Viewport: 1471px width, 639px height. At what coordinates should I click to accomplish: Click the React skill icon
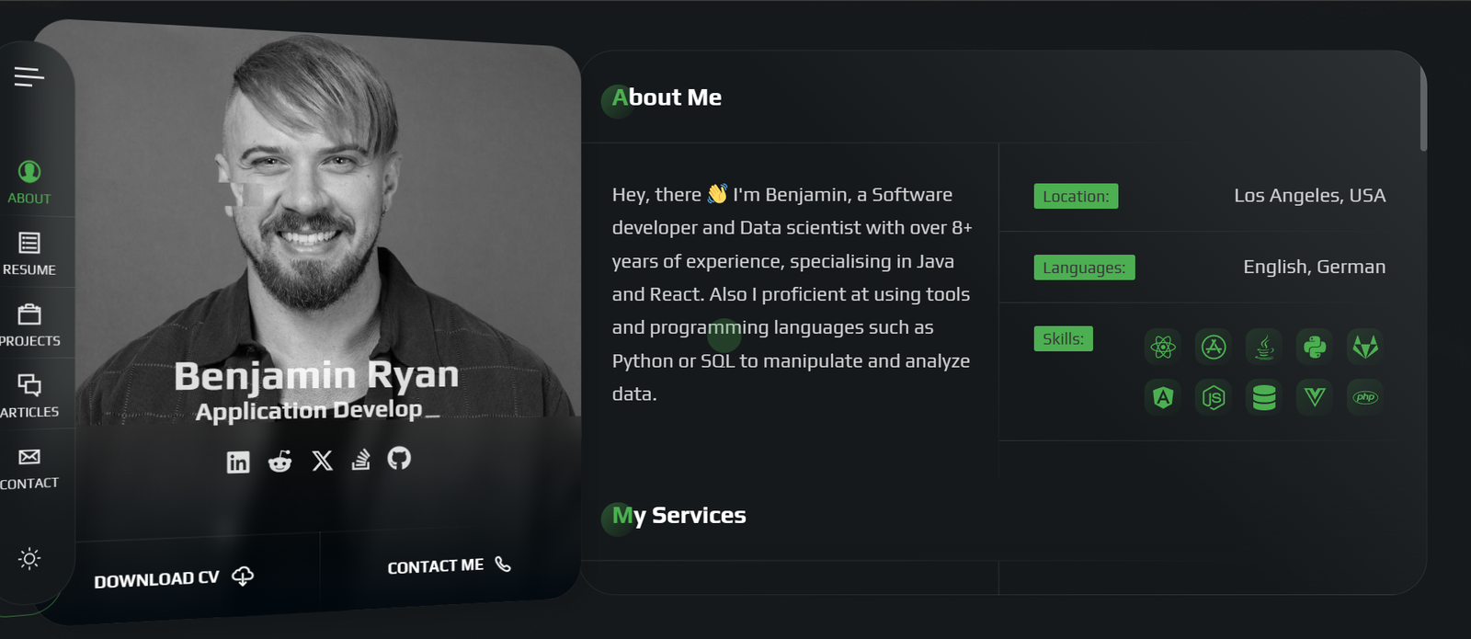[x=1163, y=347]
